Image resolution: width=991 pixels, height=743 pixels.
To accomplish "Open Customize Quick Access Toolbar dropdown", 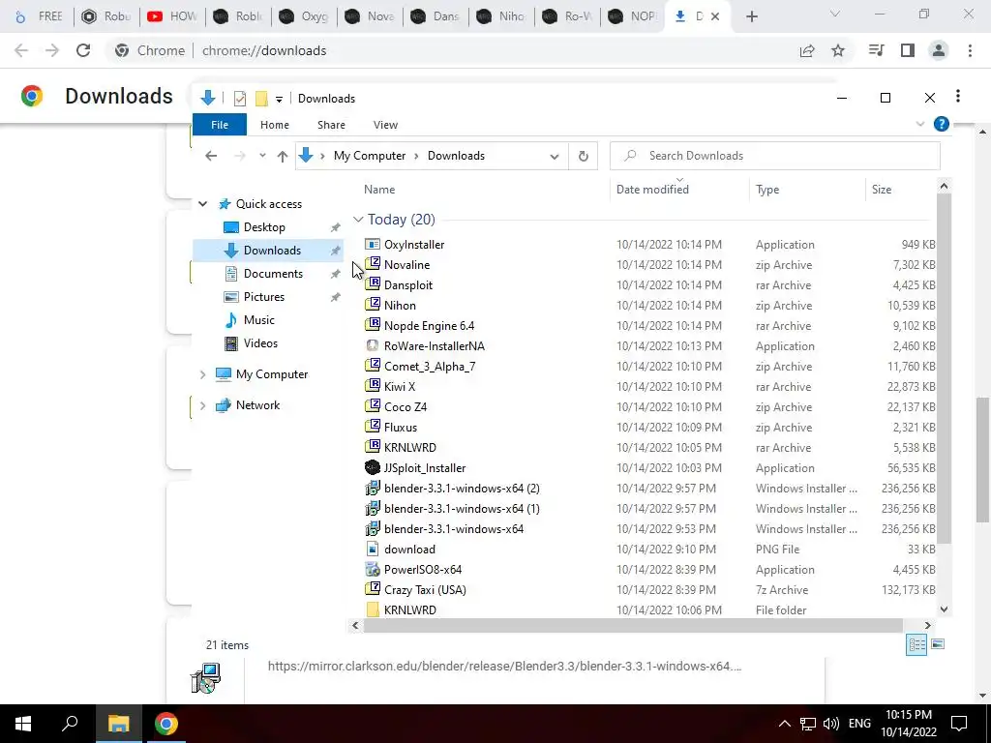I will point(279,100).
